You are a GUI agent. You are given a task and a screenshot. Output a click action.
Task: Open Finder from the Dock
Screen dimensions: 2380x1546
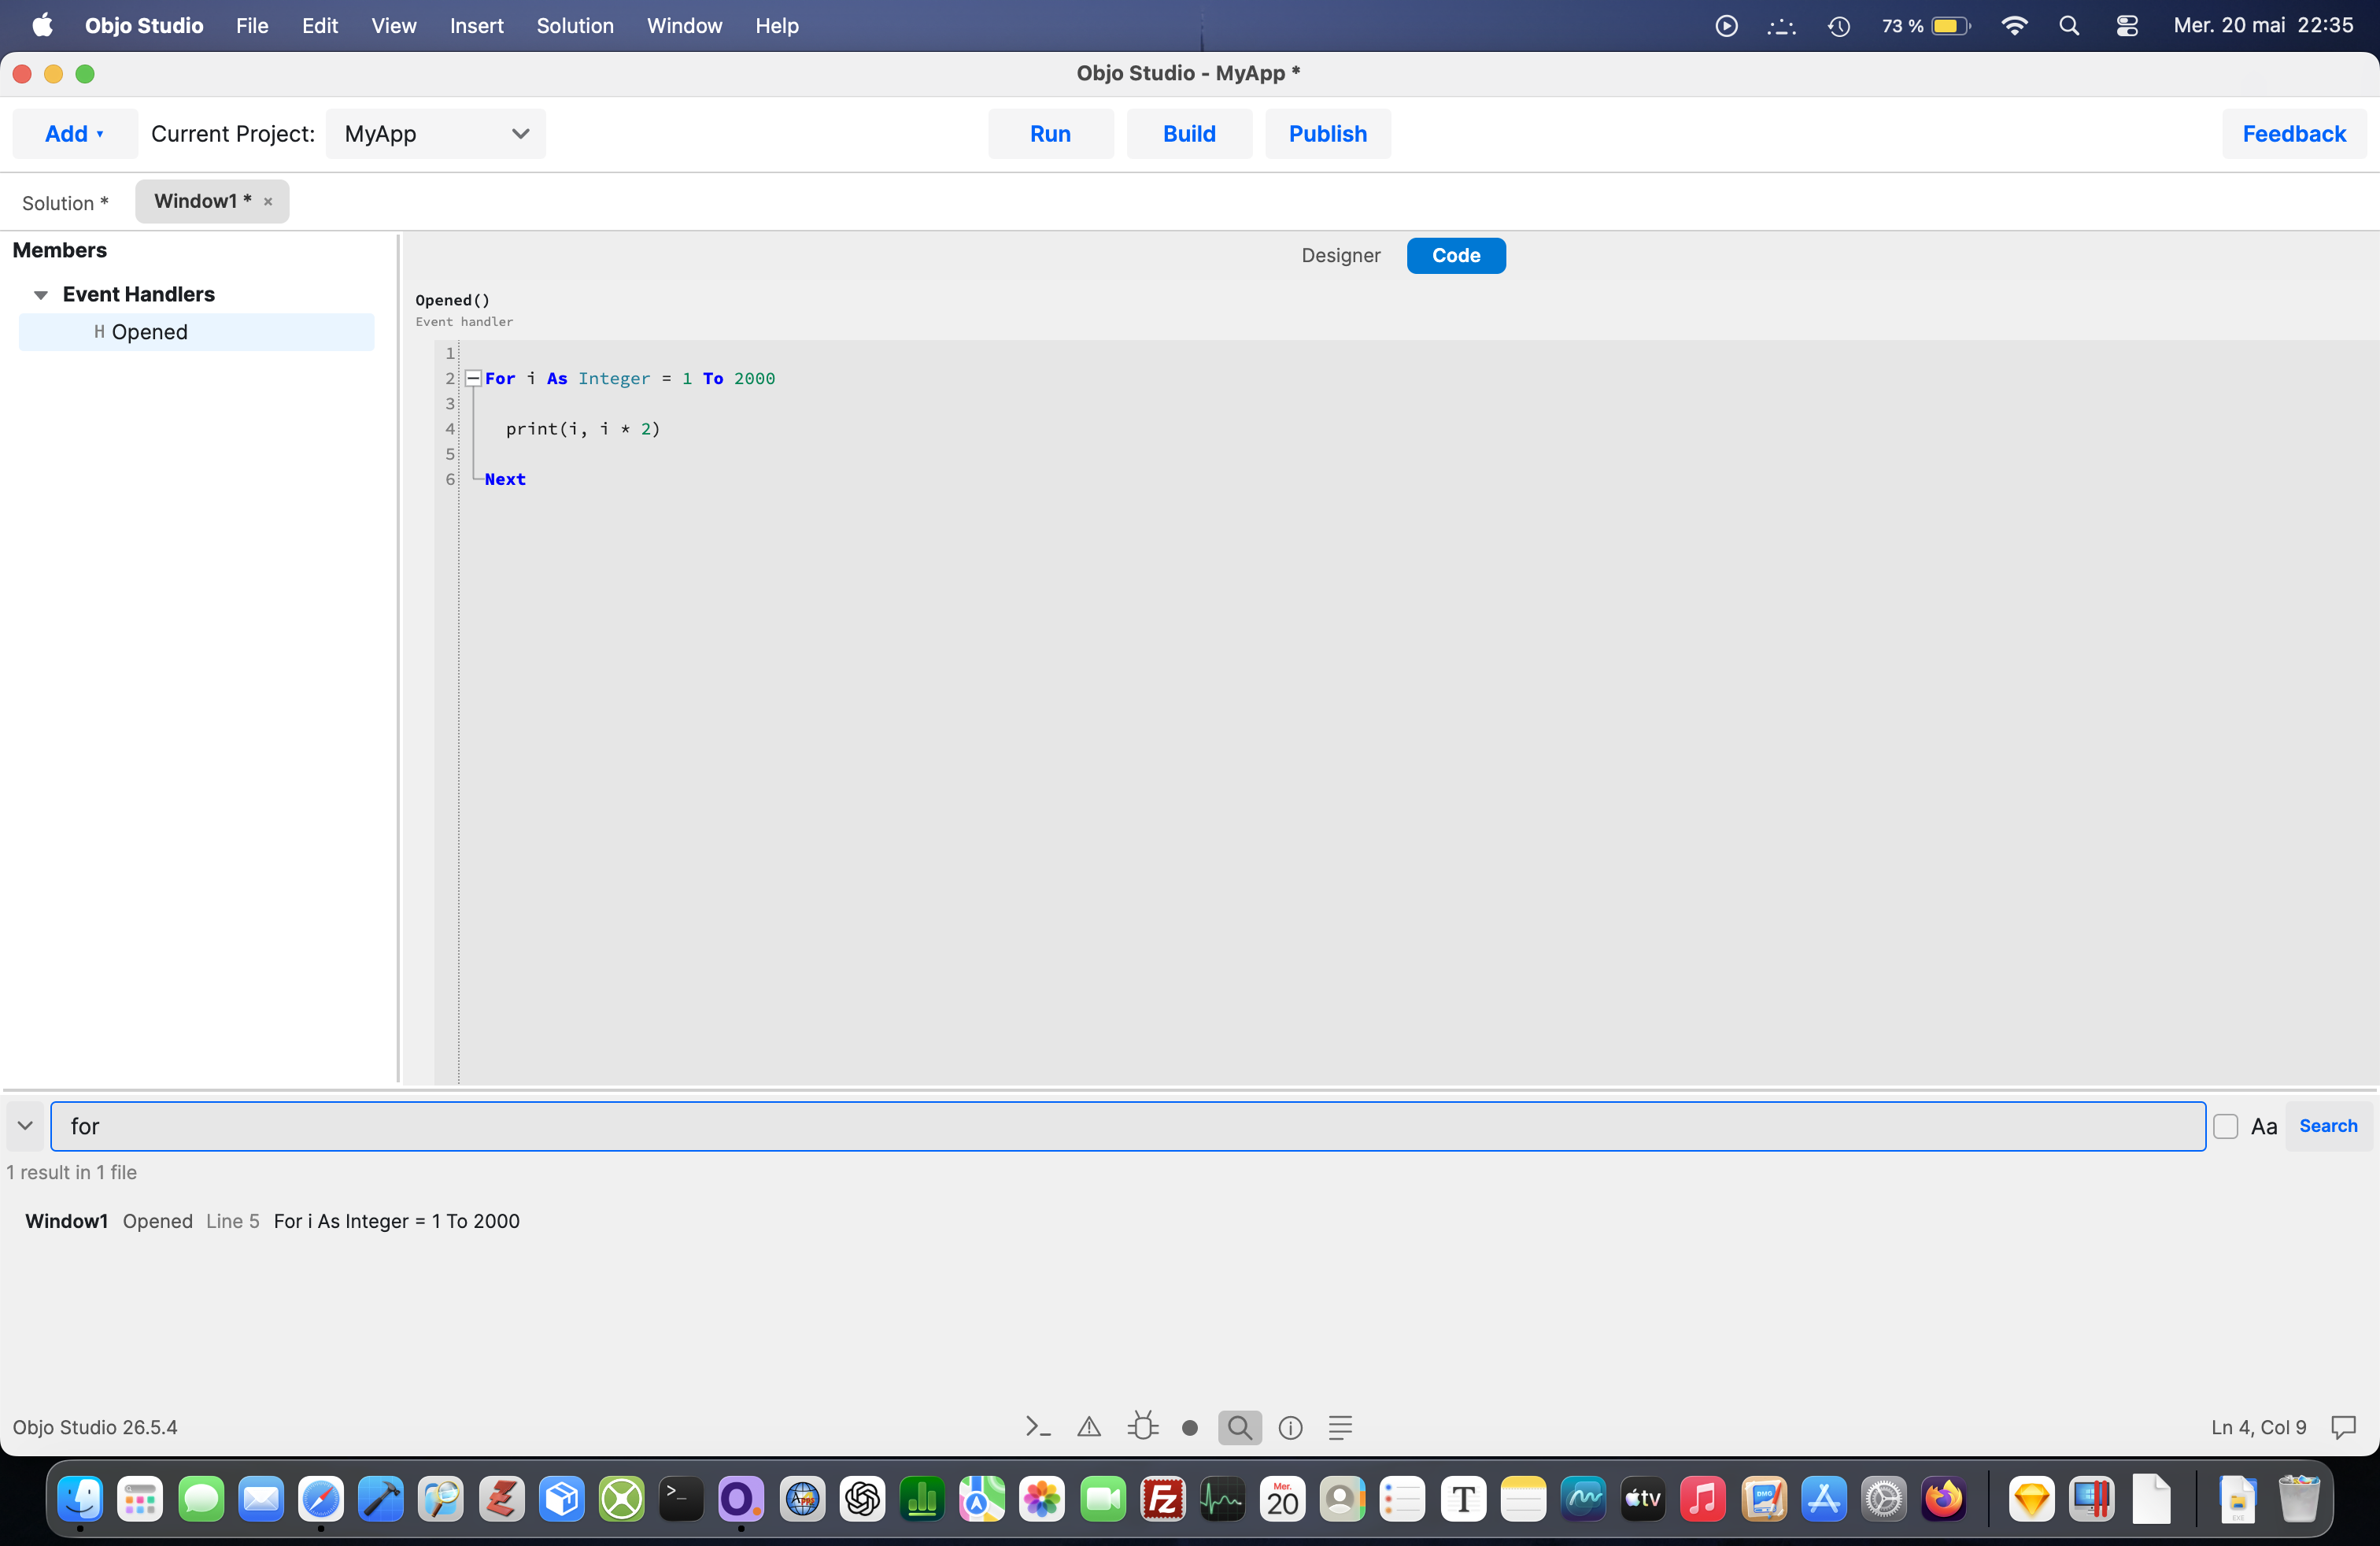tap(80, 1498)
